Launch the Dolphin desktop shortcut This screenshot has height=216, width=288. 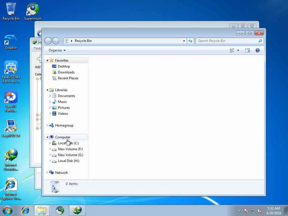coord(11,42)
